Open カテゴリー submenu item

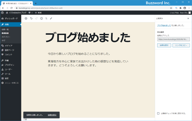pos(6,37)
